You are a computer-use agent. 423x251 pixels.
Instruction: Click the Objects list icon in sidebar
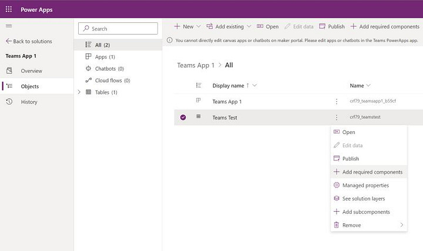pos(9,86)
